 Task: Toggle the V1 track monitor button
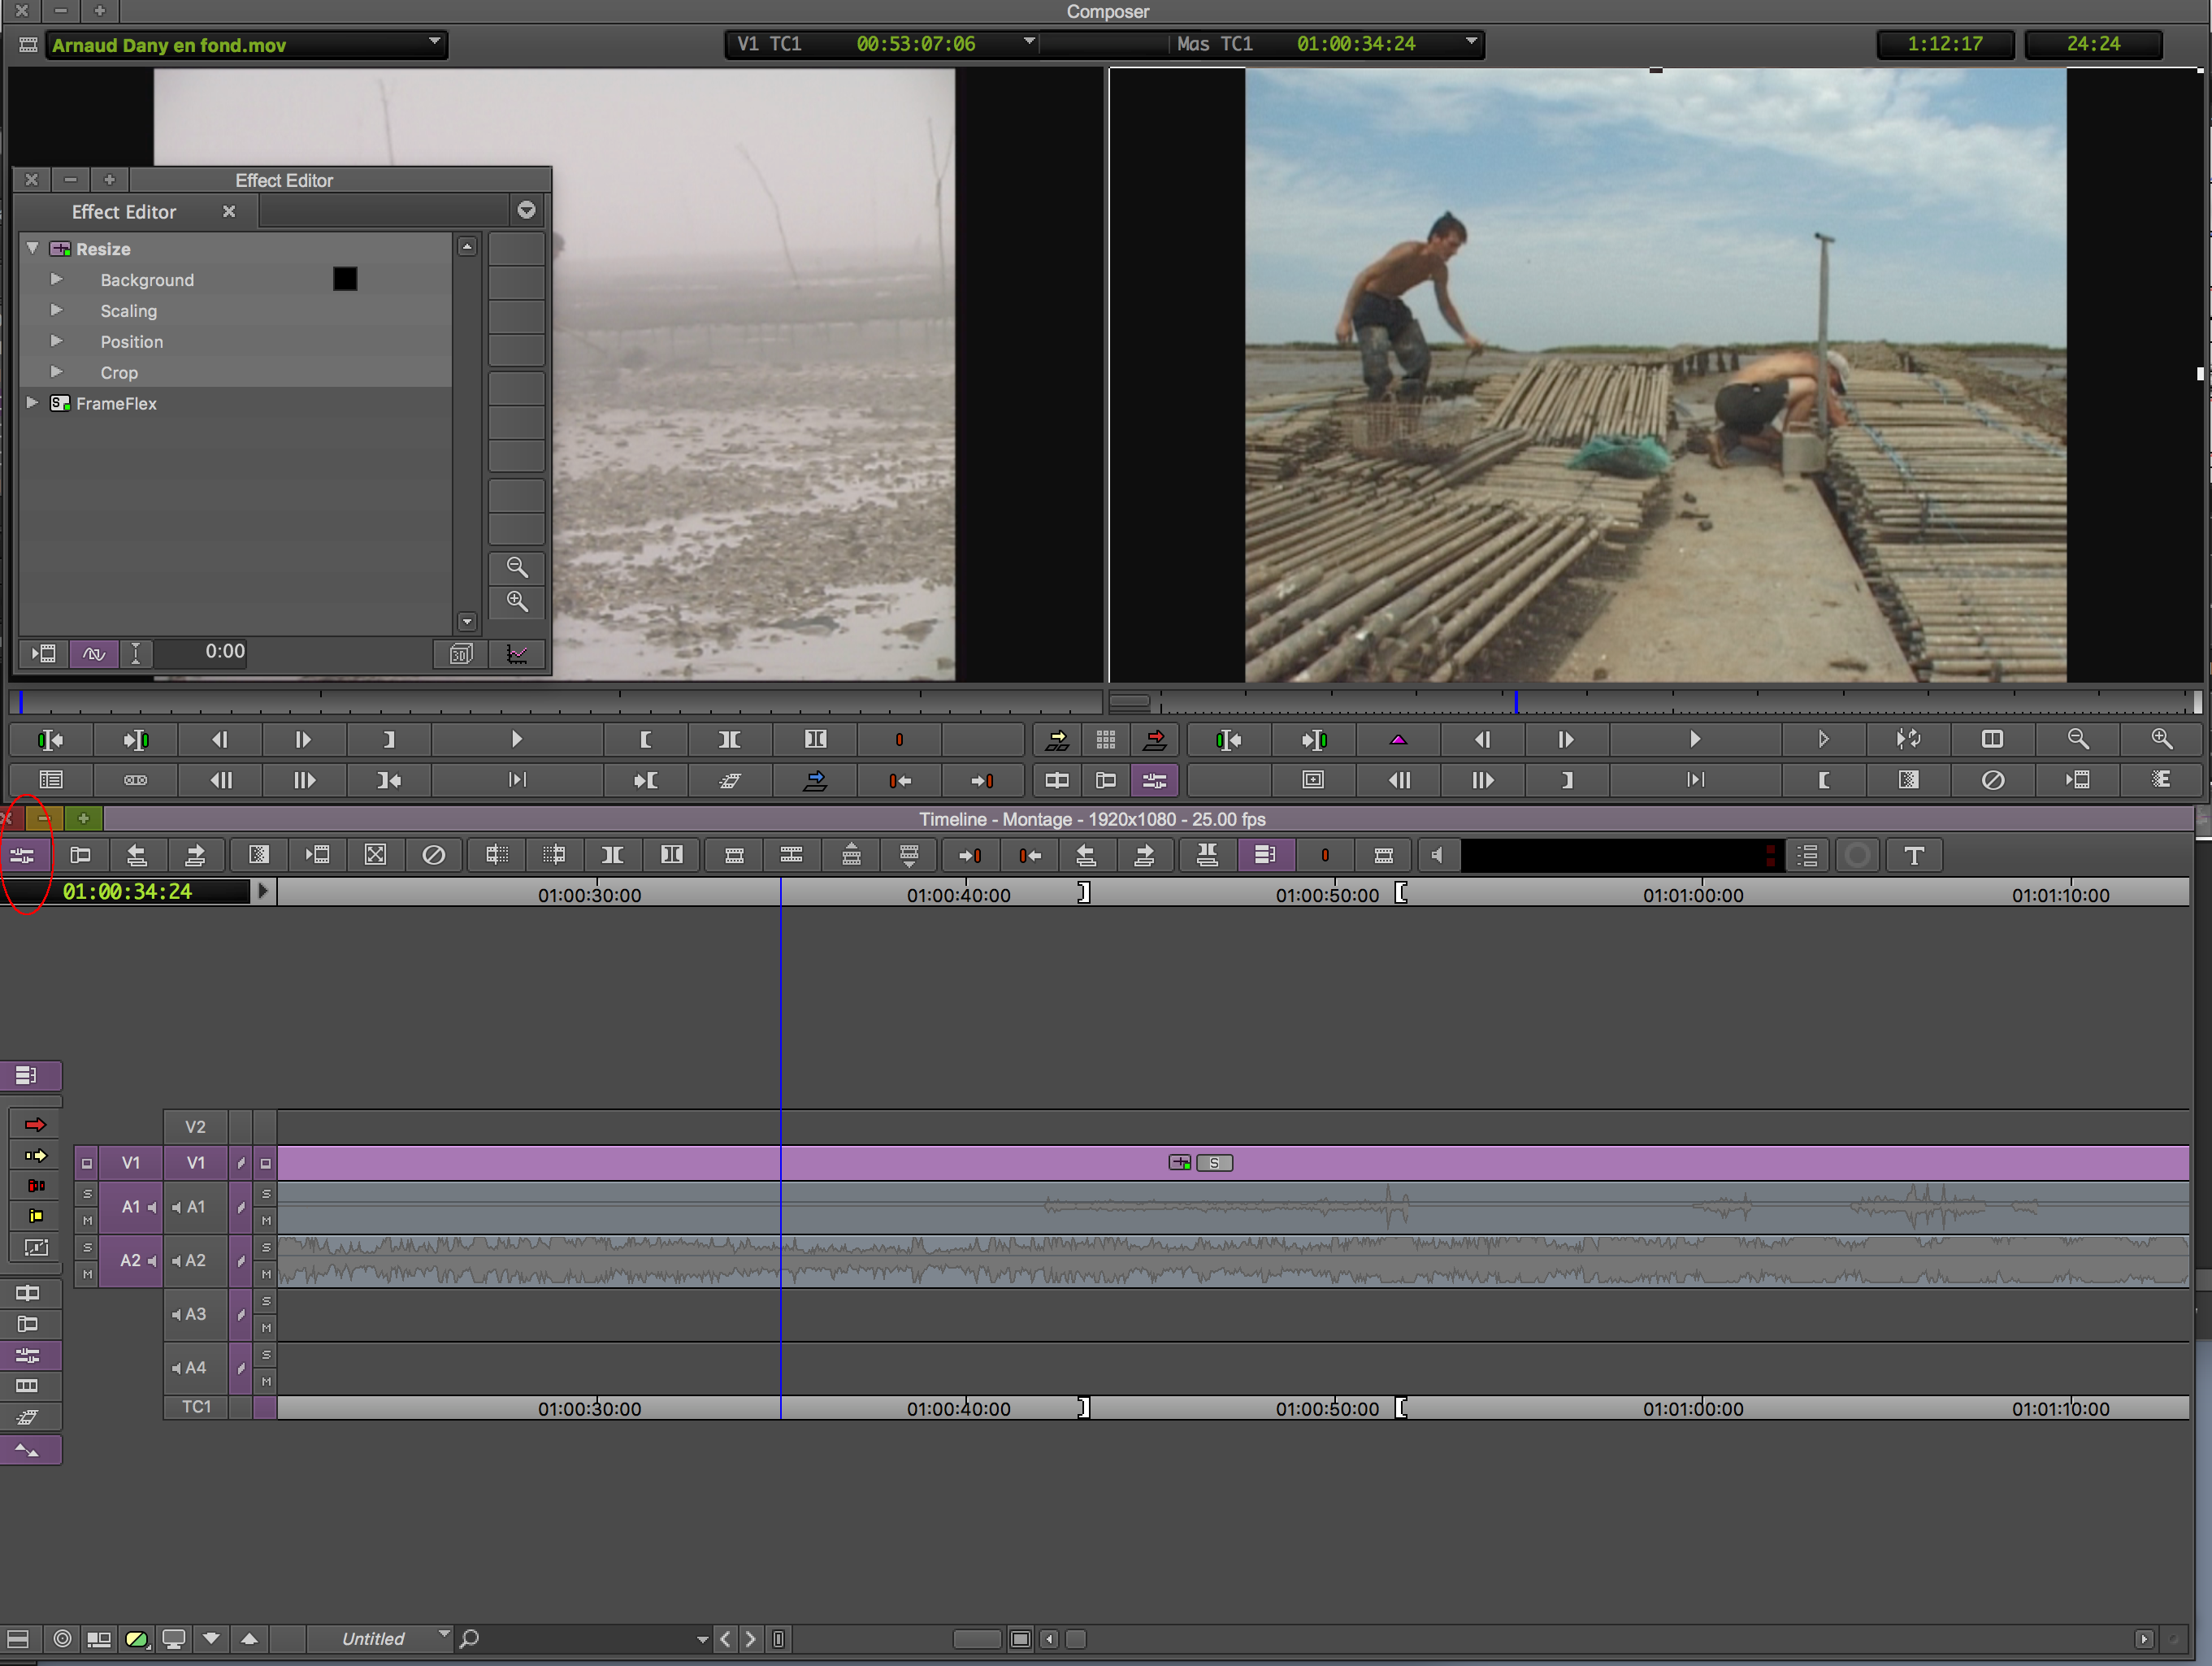tap(265, 1163)
